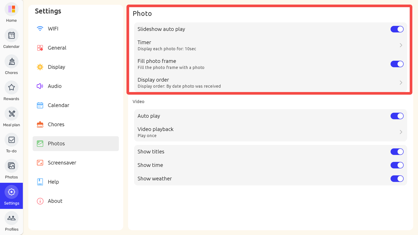This screenshot has width=418, height=235.
Task: Open the Chores broom icon
Action: pos(11,61)
